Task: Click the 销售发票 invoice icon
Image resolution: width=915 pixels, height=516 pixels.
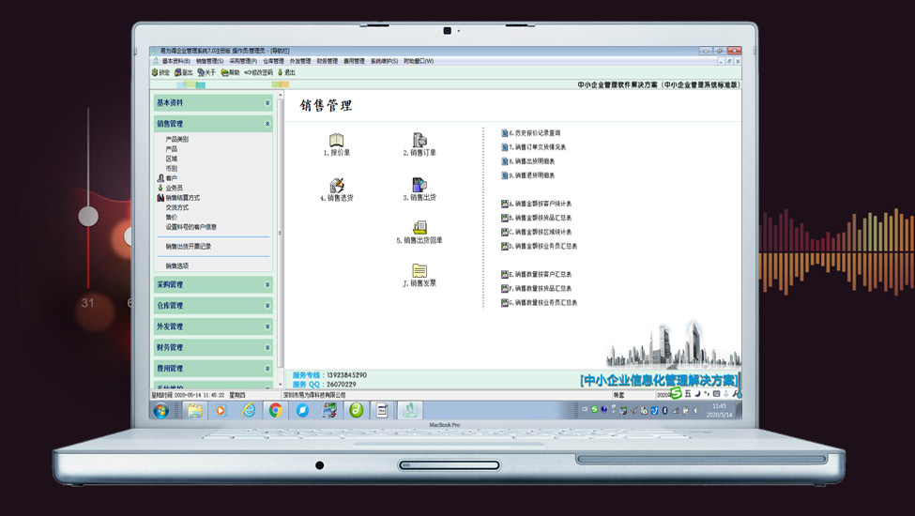Action: [x=419, y=271]
